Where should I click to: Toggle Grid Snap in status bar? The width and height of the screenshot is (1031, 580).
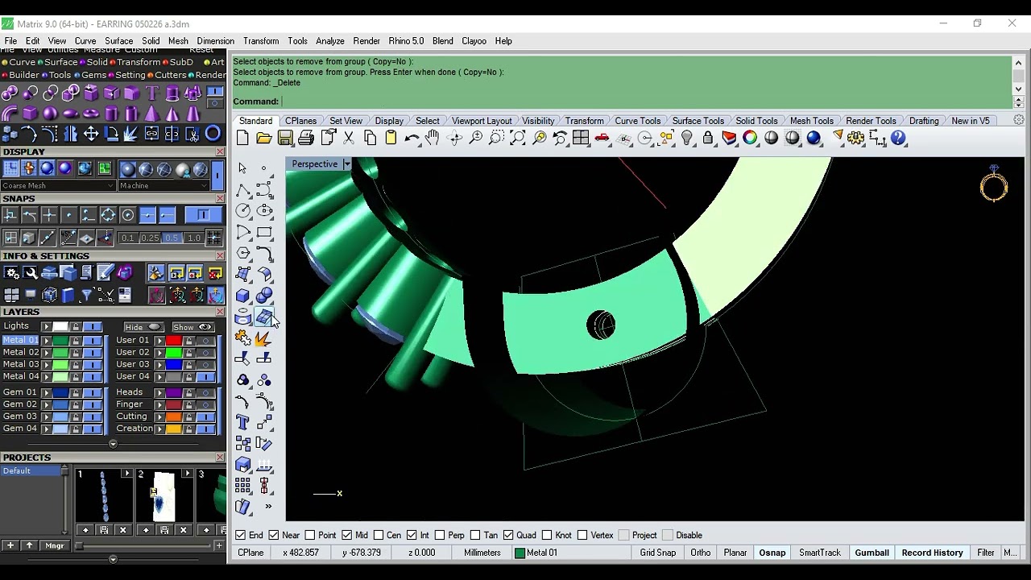(658, 553)
